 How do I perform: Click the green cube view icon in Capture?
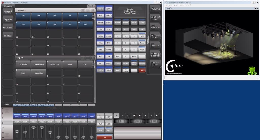(252, 69)
